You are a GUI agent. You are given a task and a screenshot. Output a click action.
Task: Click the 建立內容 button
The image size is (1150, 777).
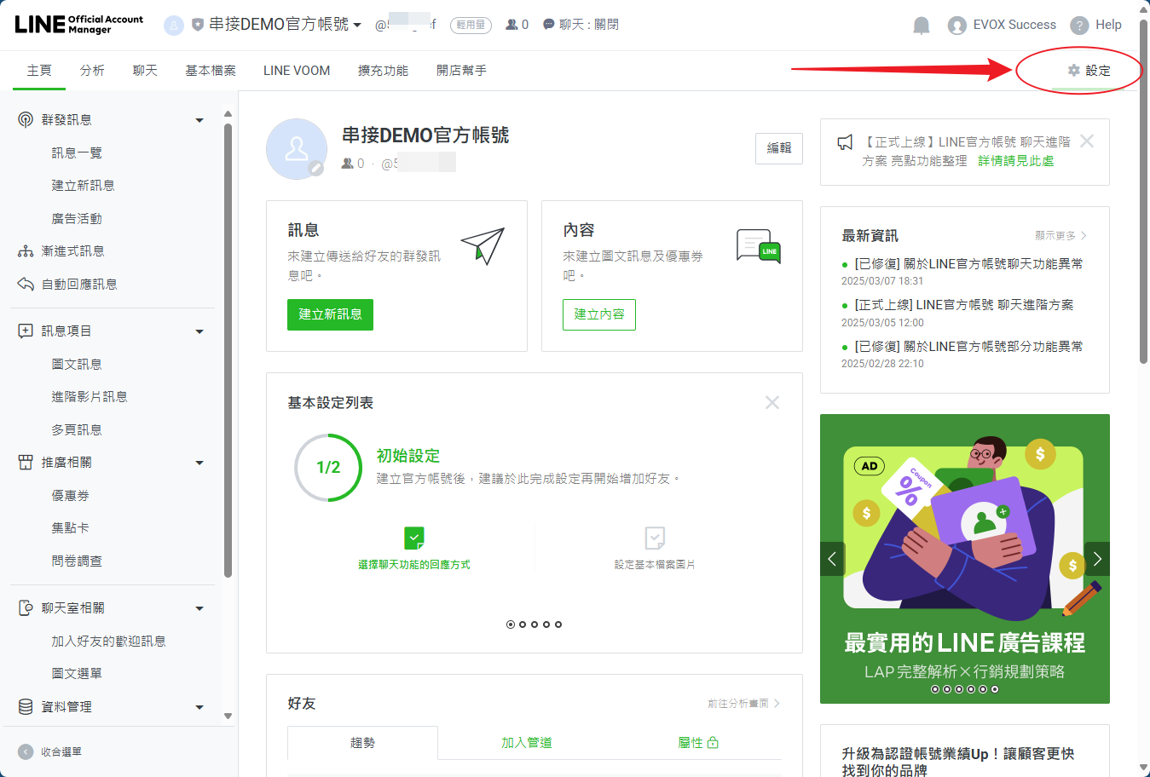(599, 314)
